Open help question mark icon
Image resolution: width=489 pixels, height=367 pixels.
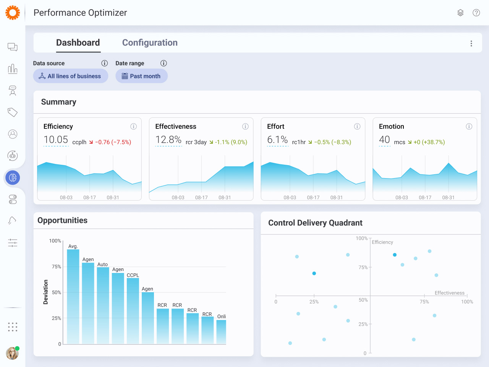pos(476,13)
